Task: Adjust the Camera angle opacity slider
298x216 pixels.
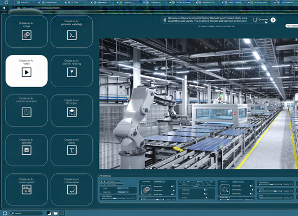Action: 231,199
